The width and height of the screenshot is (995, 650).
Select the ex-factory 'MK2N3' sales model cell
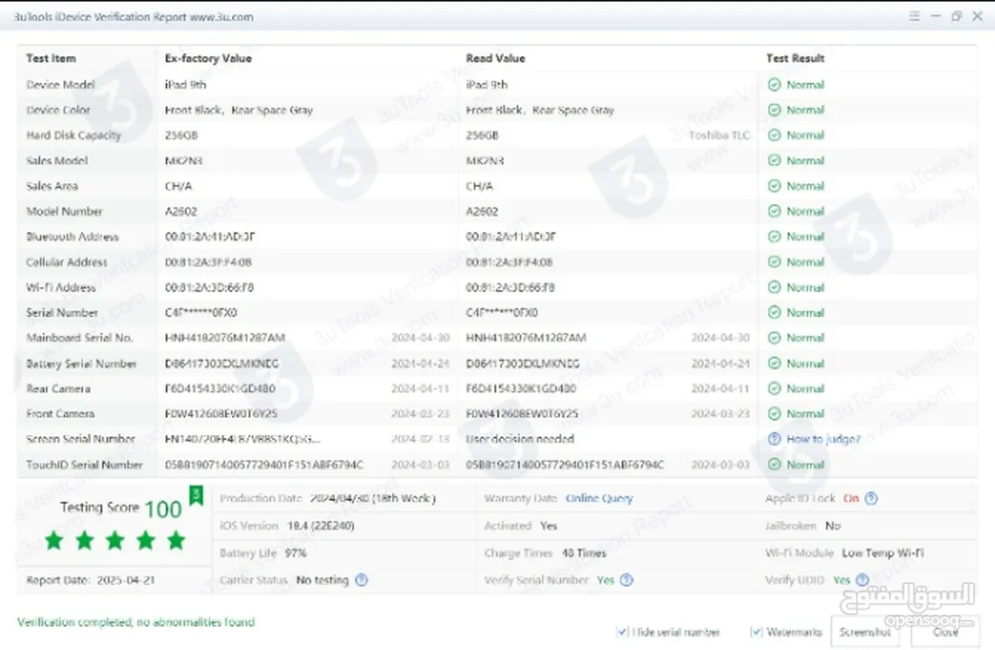pyautogui.click(x=183, y=161)
